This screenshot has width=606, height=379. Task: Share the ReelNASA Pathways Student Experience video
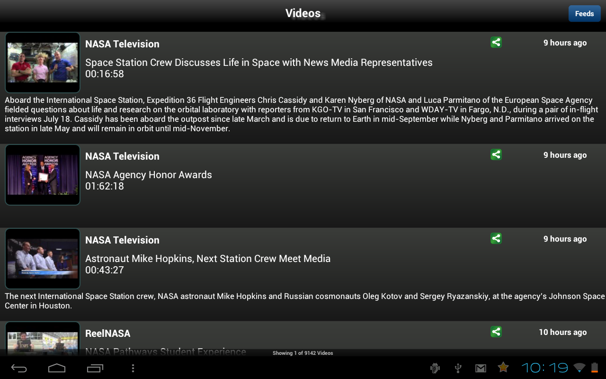[x=496, y=332]
